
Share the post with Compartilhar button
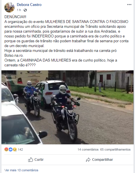click(99, 160)
